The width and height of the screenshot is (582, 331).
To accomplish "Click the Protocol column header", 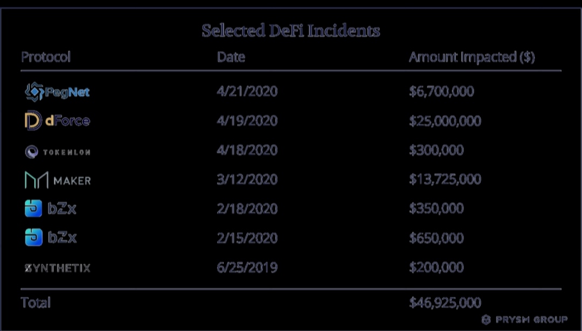I will (x=46, y=57).
